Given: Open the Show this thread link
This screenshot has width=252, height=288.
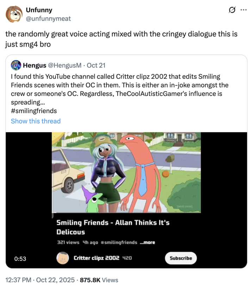Looking at the screenshot, I should [36, 121].
